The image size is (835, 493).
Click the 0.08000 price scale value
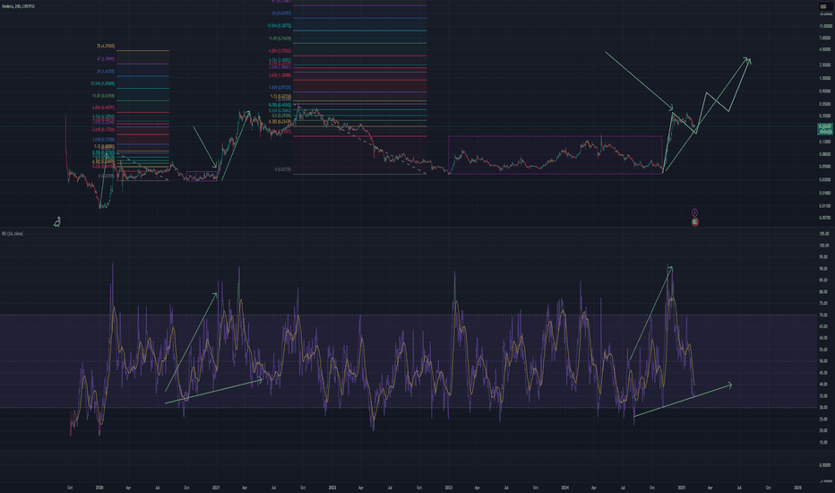pos(825,154)
